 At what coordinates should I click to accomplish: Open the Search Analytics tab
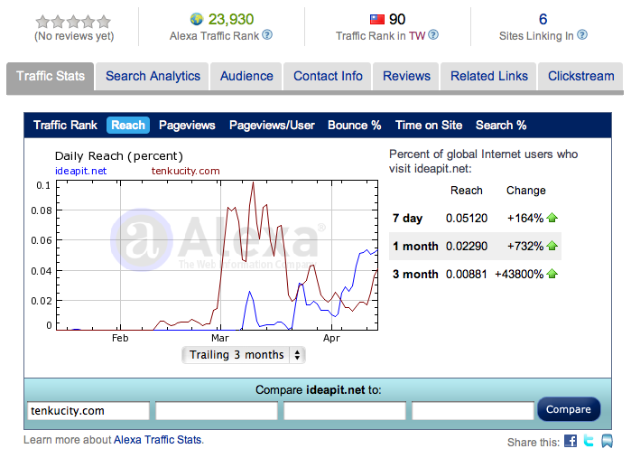[153, 76]
